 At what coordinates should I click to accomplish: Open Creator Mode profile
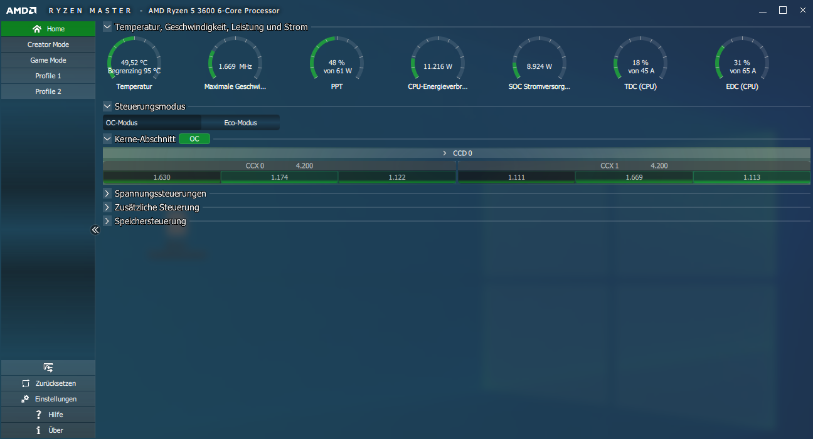tap(48, 44)
